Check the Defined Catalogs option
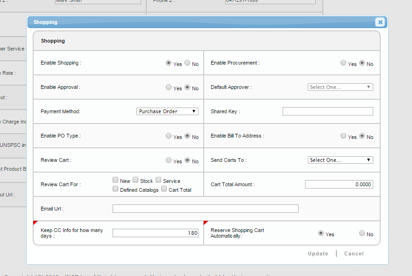The width and height of the screenshot is (412, 276). pyautogui.click(x=115, y=189)
